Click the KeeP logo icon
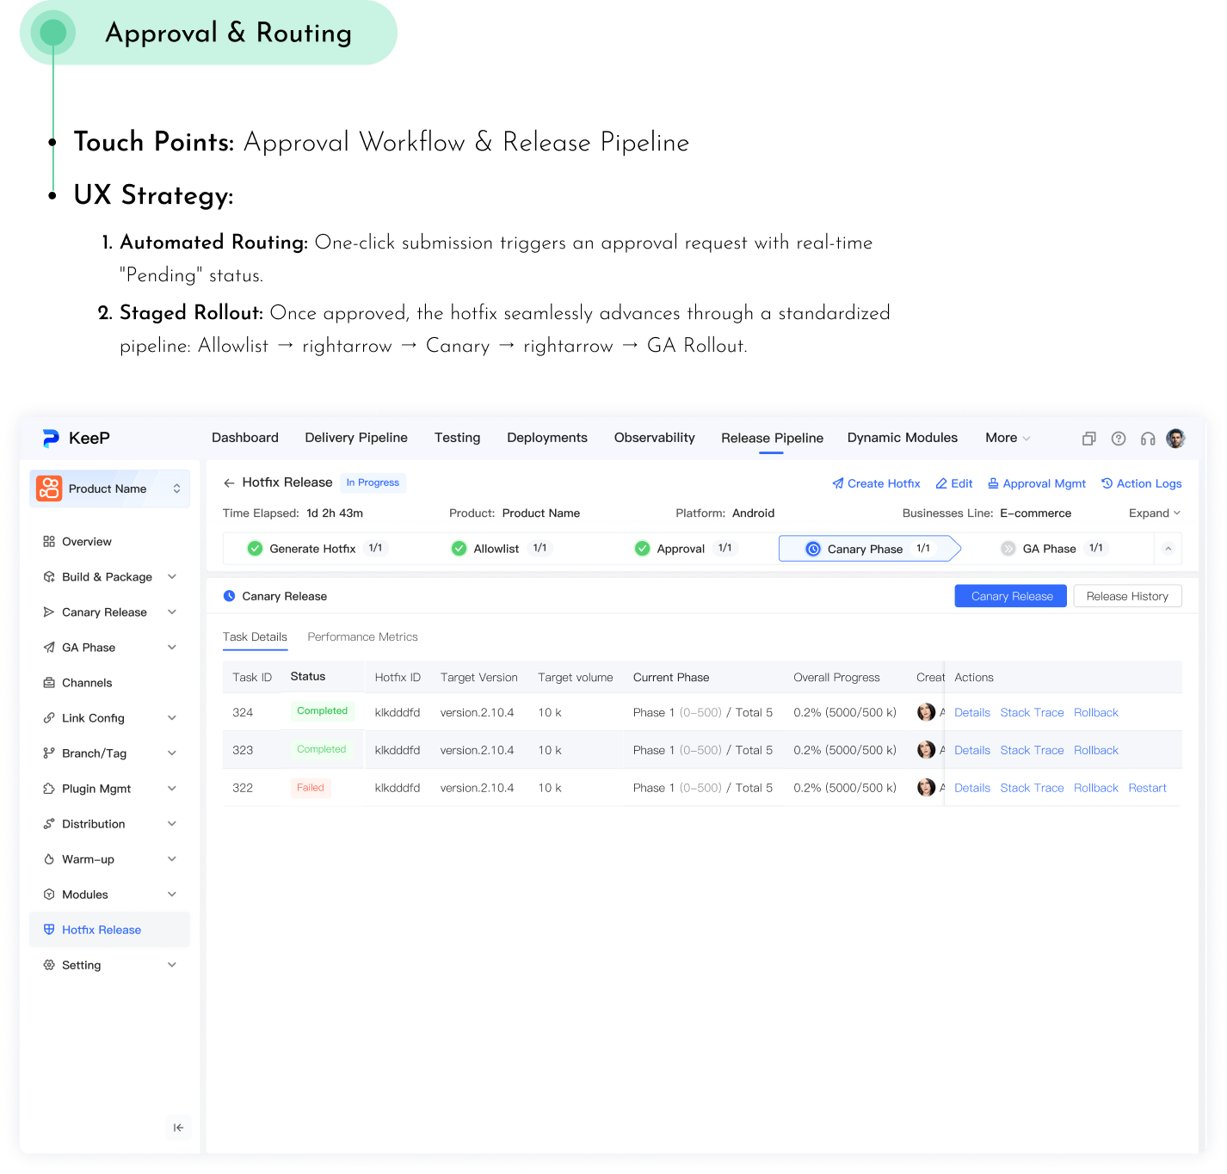 pyautogui.click(x=51, y=439)
